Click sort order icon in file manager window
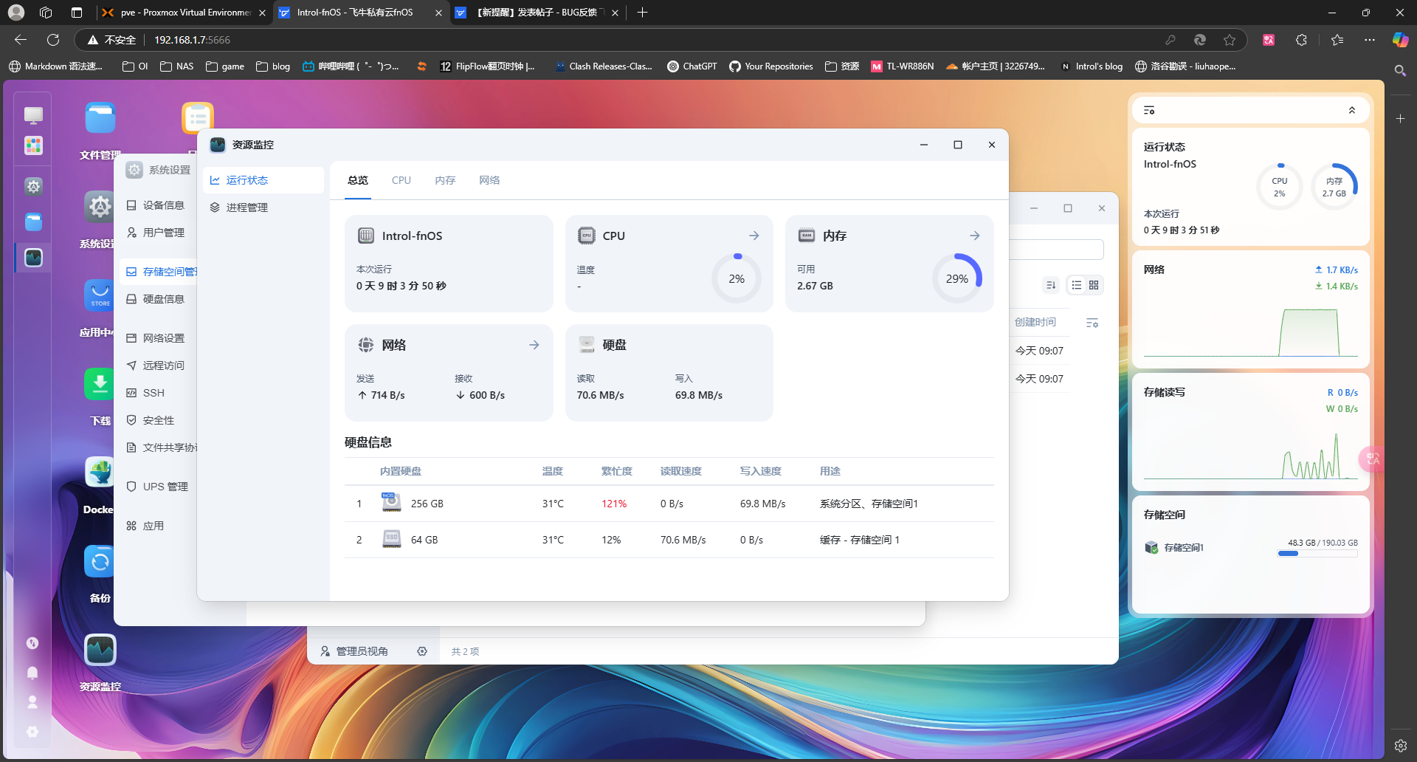This screenshot has height=762, width=1417. tap(1051, 285)
